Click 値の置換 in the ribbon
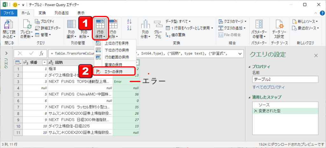This screenshot has height=148, width=326. click(x=175, y=35)
